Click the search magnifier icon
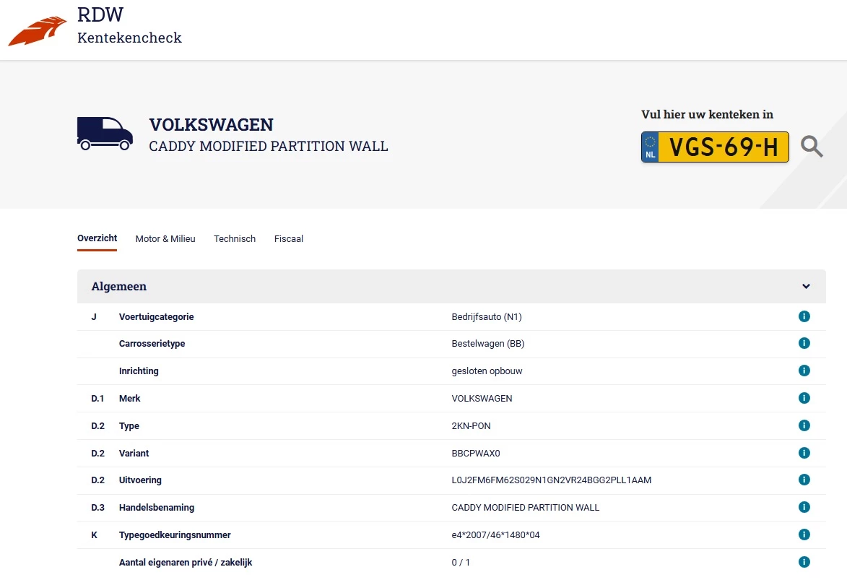Viewport: 847px width, 580px height. [812, 147]
